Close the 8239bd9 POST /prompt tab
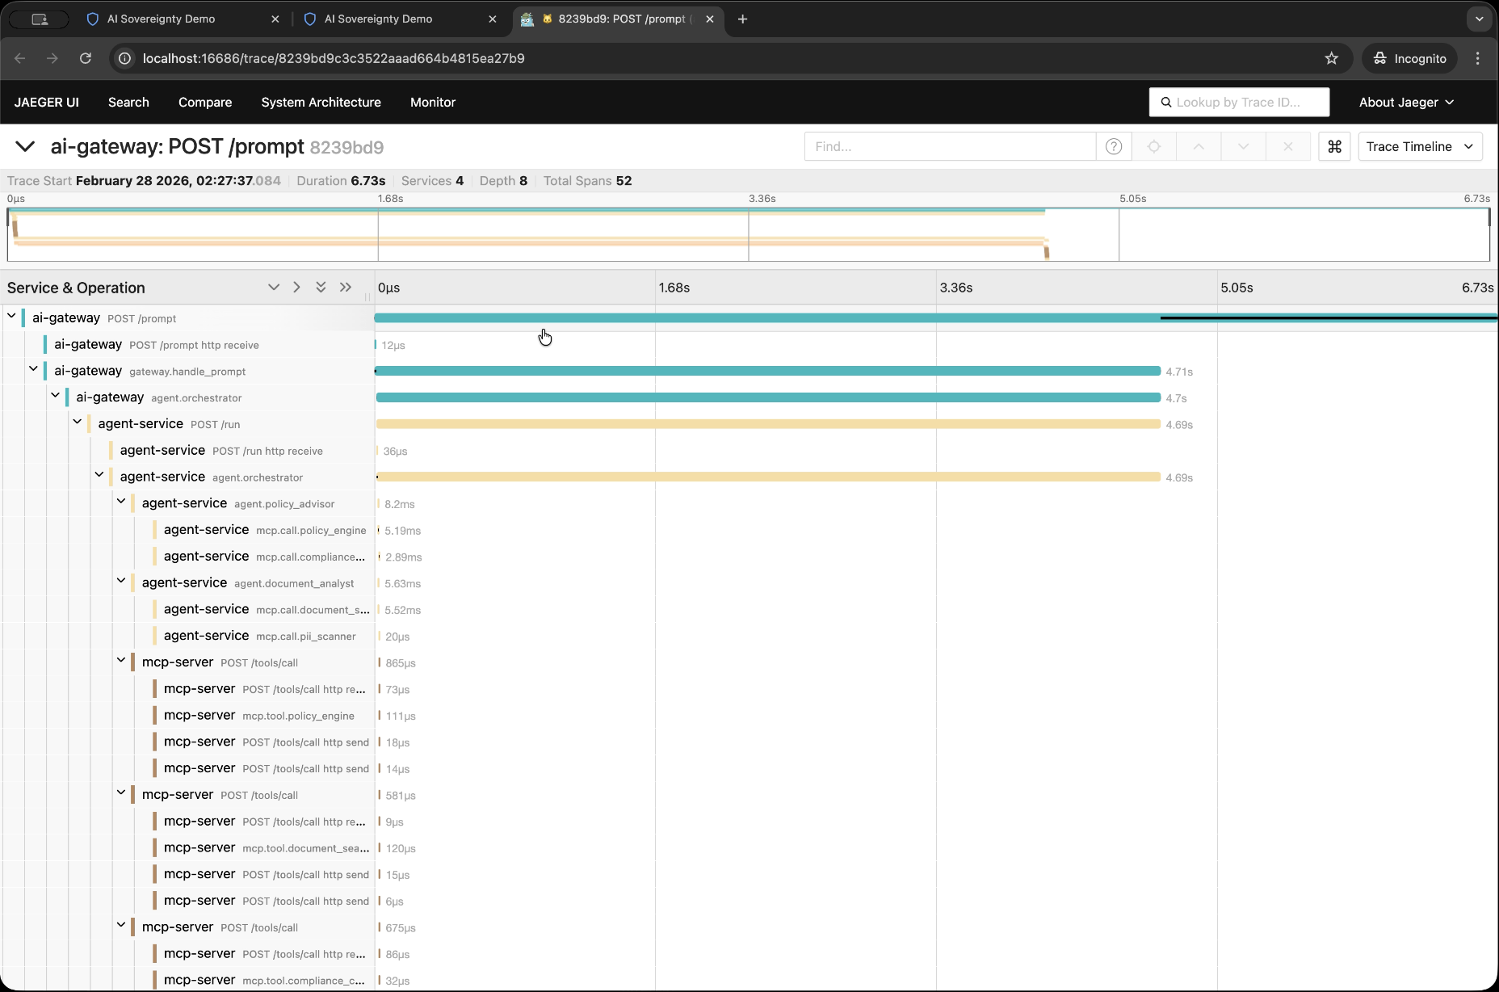Viewport: 1499px width, 992px height. (710, 19)
